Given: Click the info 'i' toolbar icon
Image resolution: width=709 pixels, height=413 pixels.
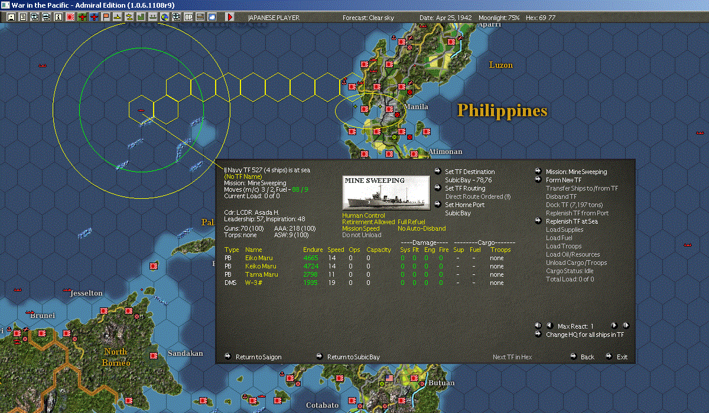Looking at the screenshot, I should point(58,17).
